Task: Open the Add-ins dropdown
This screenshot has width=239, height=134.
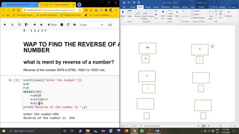Action: pyautogui.click(x=163, y=15)
